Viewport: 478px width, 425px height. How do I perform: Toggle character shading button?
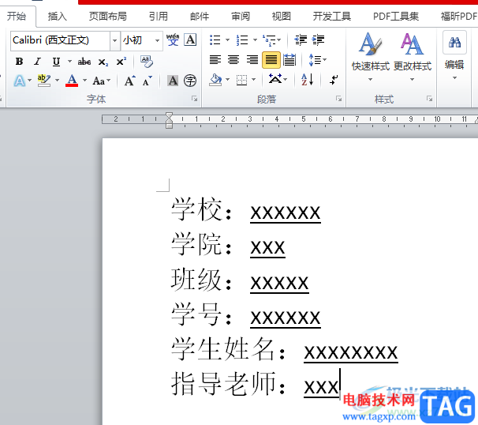(173, 81)
